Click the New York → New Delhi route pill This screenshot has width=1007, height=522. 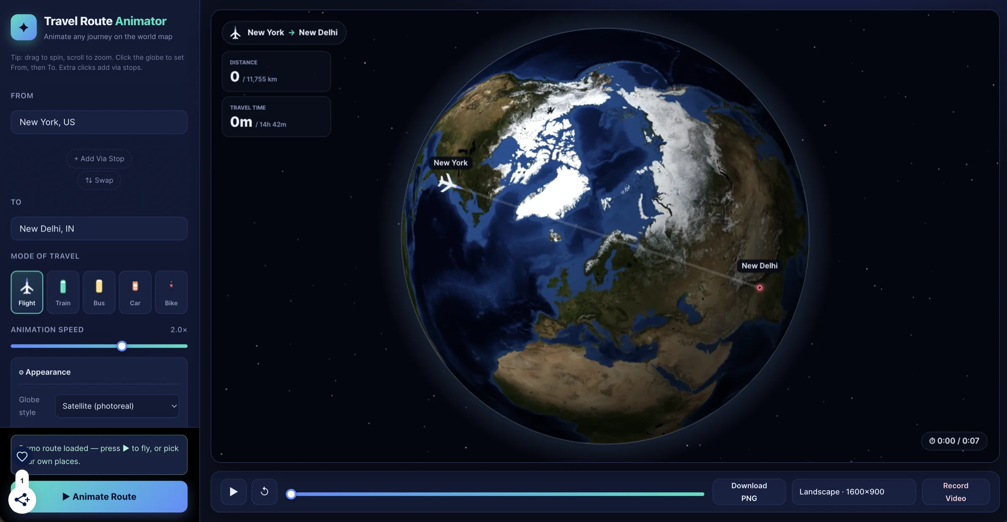click(x=284, y=33)
